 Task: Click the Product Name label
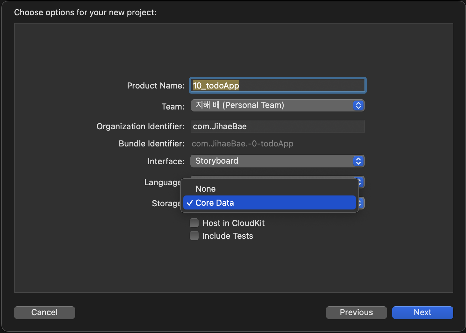coord(156,86)
